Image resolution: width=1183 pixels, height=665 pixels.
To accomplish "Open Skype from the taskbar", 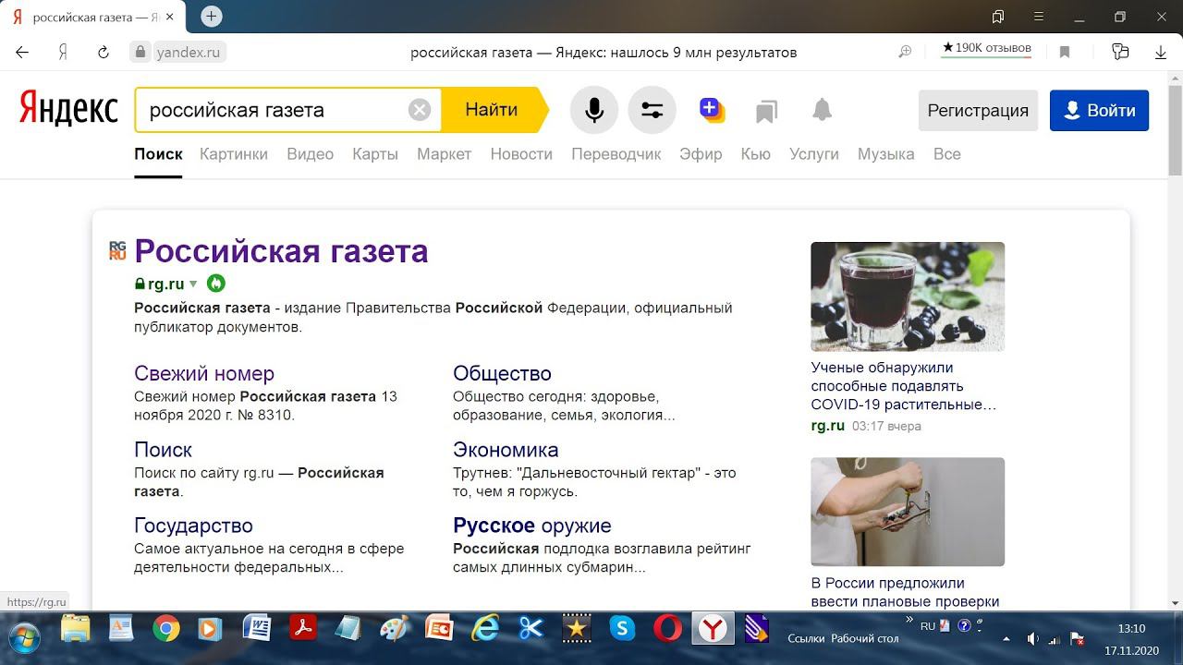I will (622, 629).
